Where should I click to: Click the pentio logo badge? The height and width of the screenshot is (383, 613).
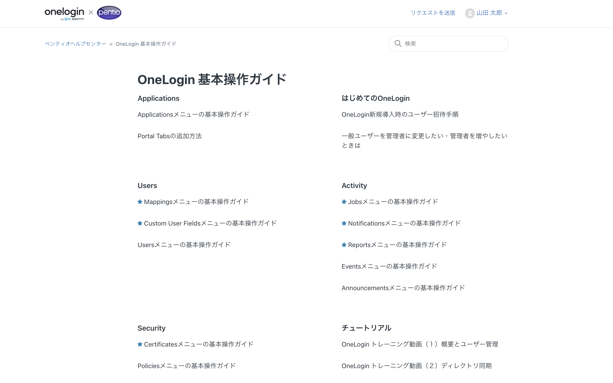[109, 13]
